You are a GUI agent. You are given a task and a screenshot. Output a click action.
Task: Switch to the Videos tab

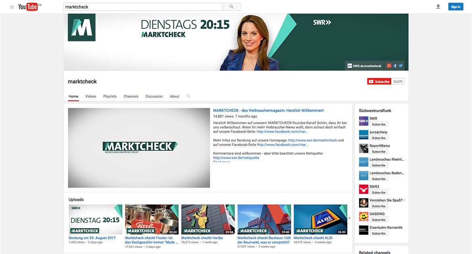tap(91, 96)
